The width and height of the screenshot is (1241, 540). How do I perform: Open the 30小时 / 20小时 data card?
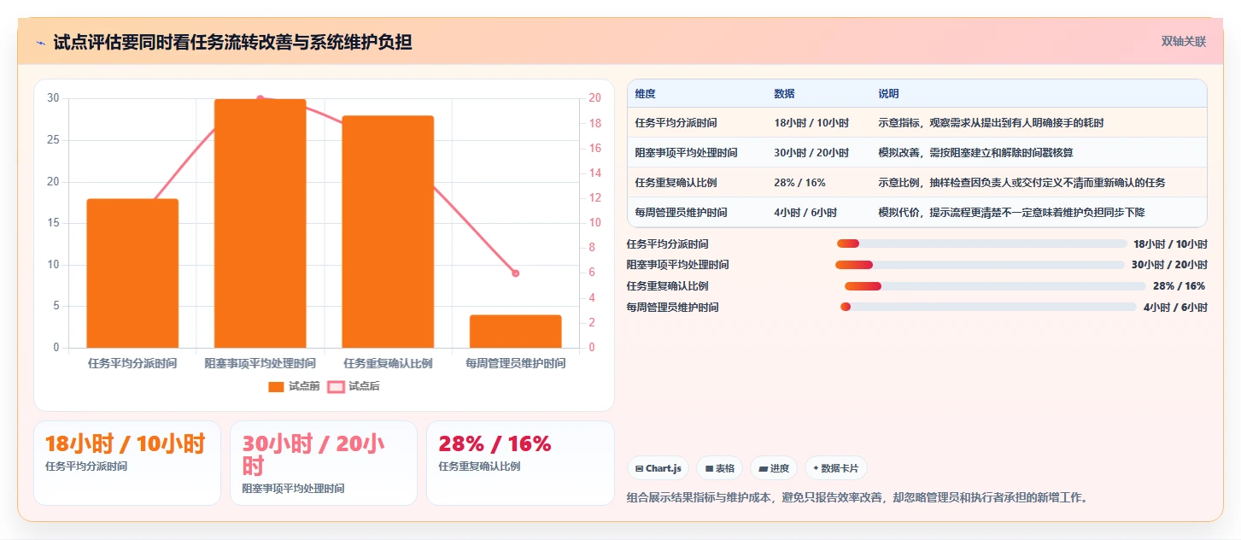[x=324, y=463]
